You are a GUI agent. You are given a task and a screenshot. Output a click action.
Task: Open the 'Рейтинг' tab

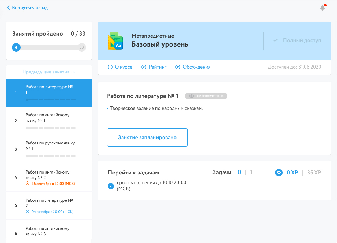coord(158,67)
